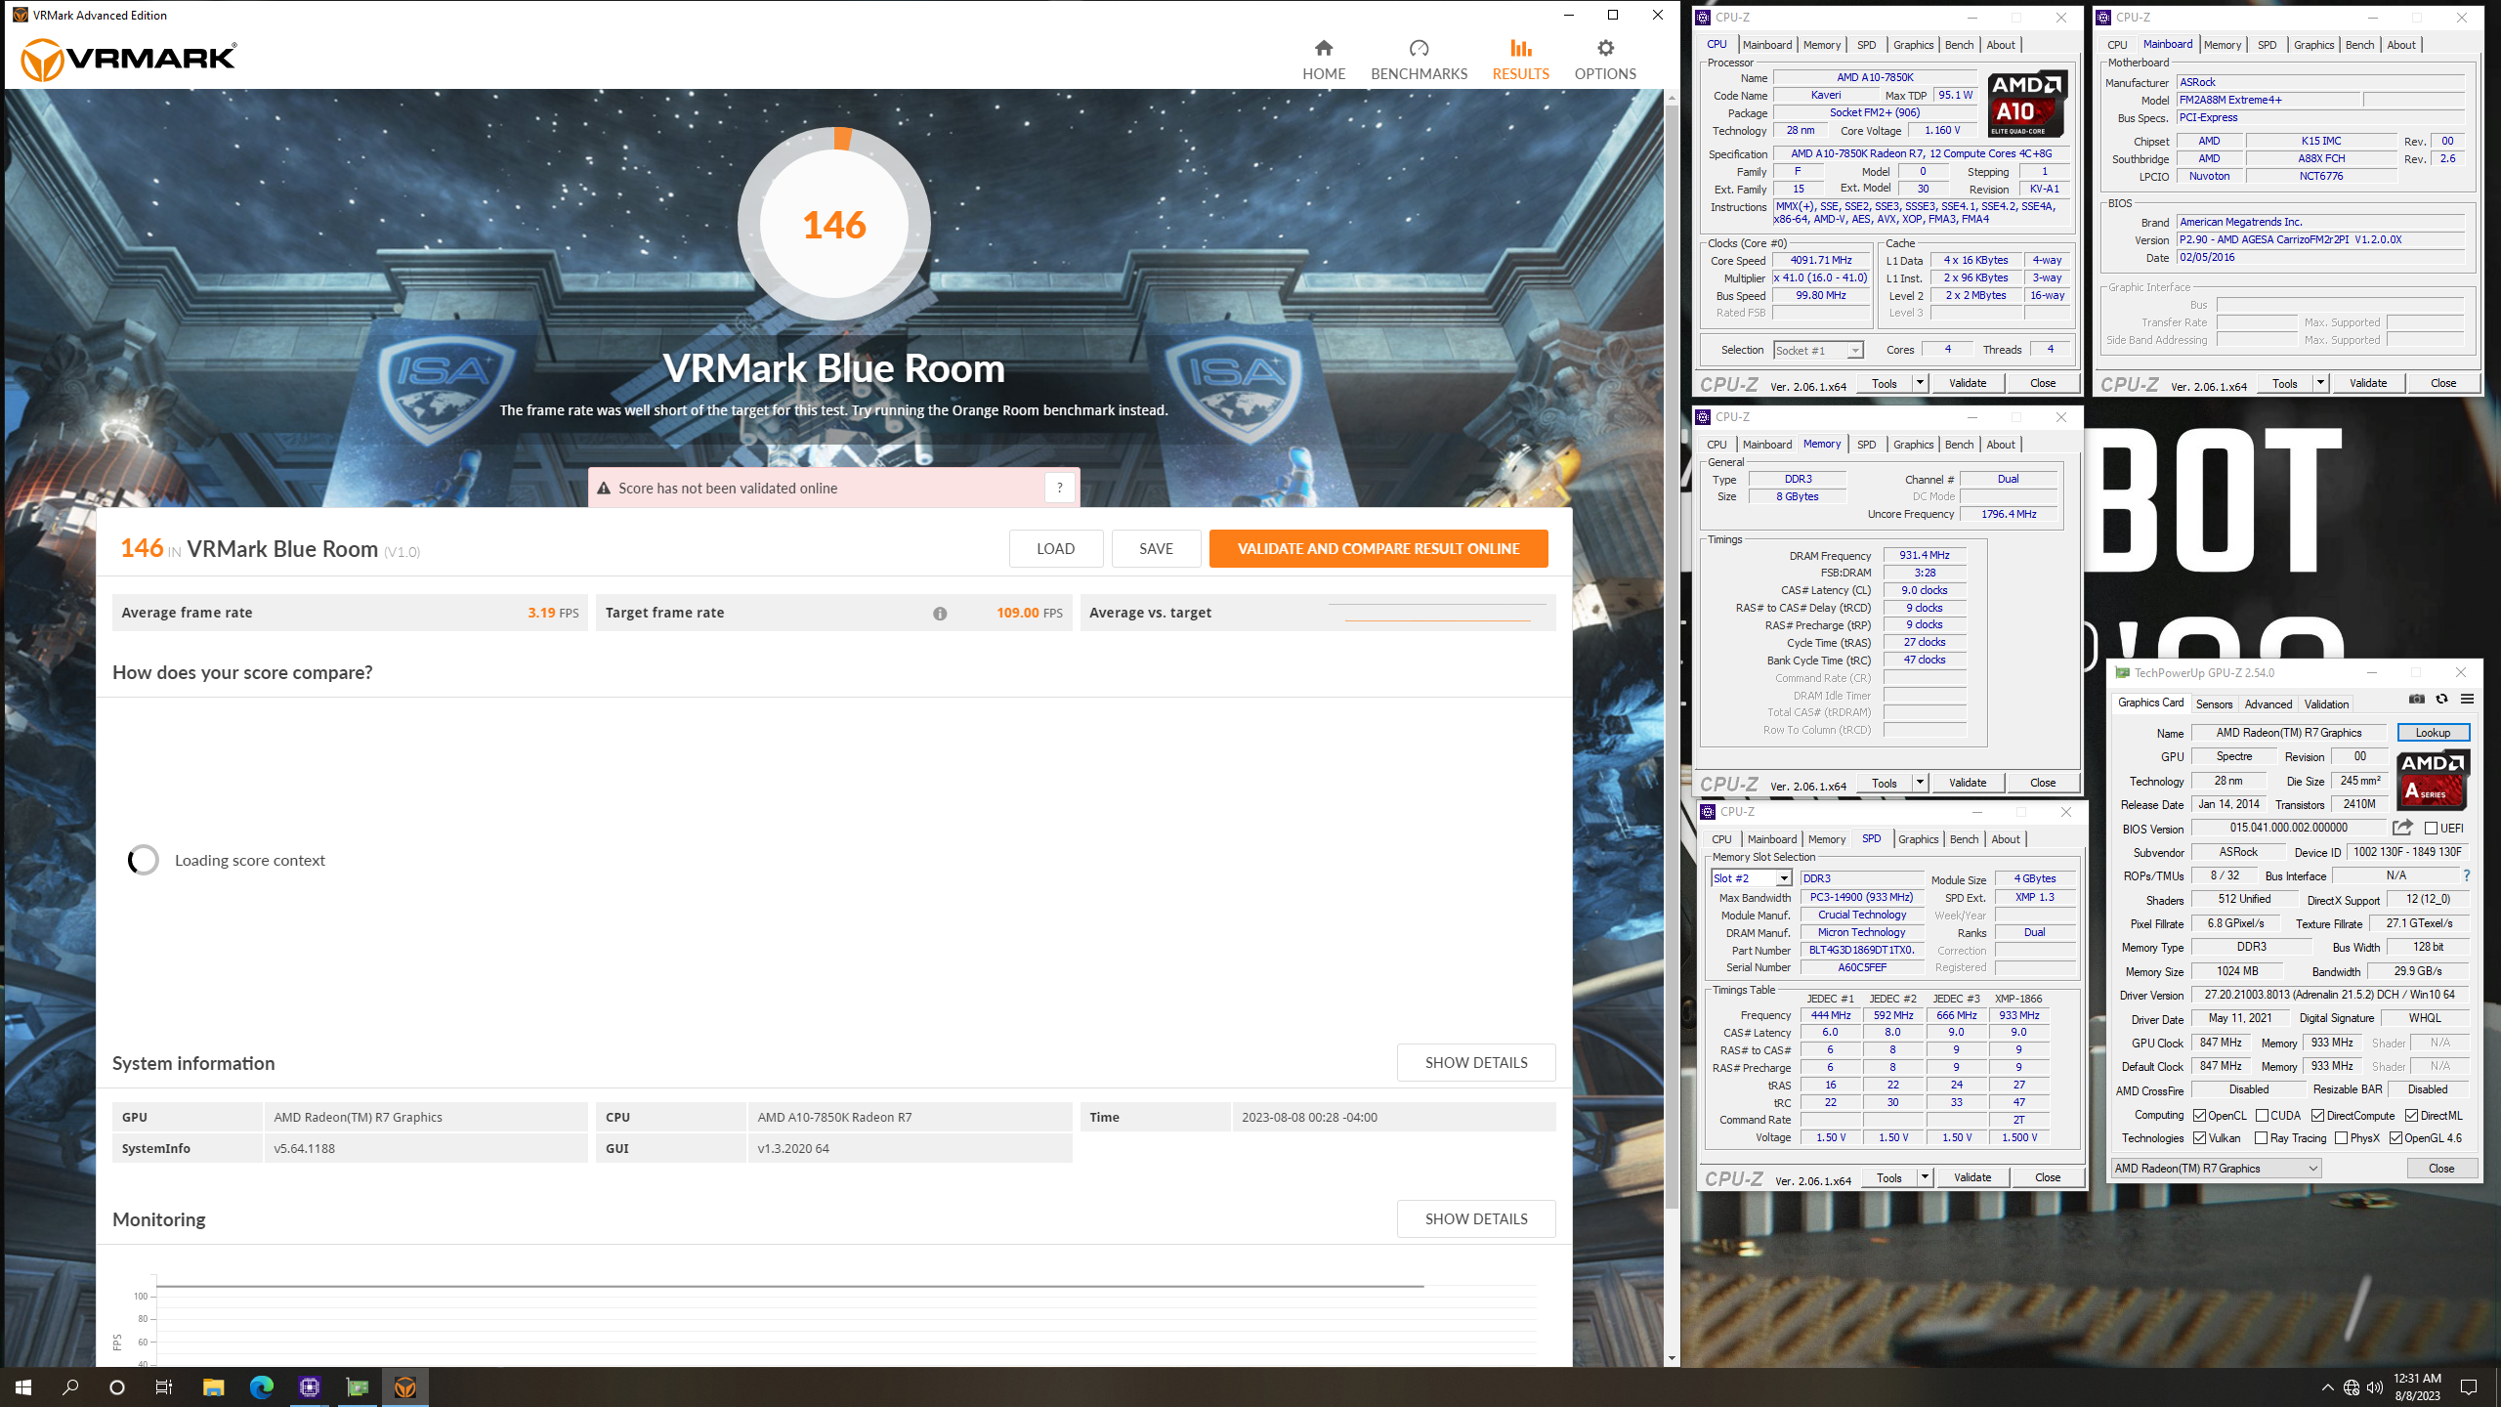Click the GPU-Z screenshot camera icon

tap(2416, 699)
